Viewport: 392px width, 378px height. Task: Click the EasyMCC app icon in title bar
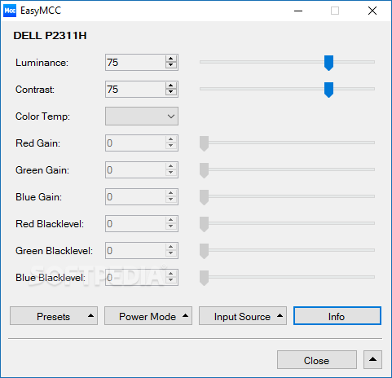[10, 11]
